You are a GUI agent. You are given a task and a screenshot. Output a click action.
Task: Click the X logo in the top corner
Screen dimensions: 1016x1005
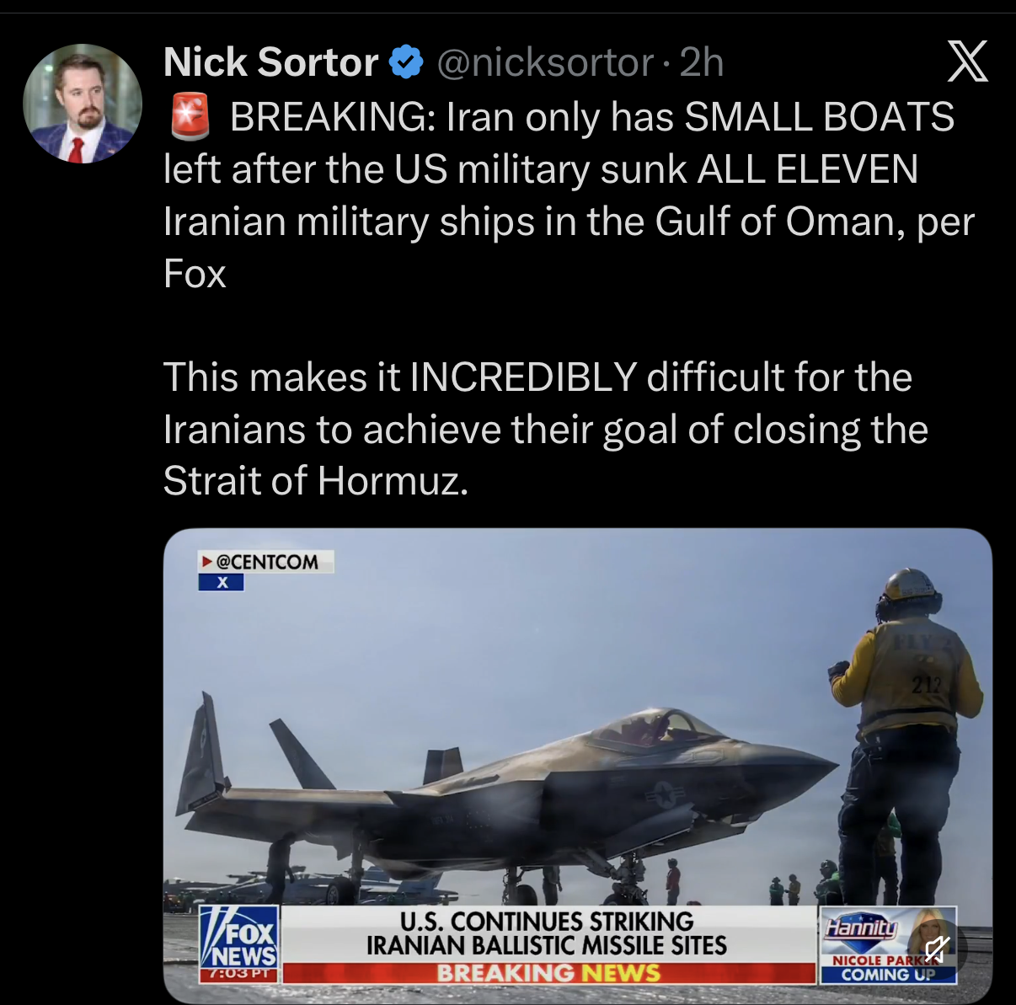coord(967,62)
